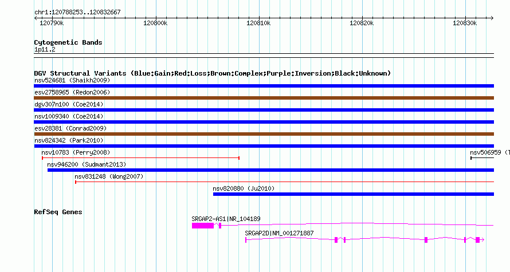This screenshot has width=510, height=272.
Task: Open esv28381 (Conrad2009) label
Action: click(70, 128)
